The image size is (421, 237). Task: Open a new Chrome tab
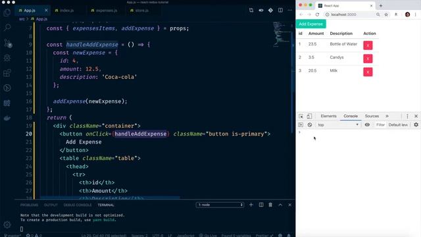[381, 6]
